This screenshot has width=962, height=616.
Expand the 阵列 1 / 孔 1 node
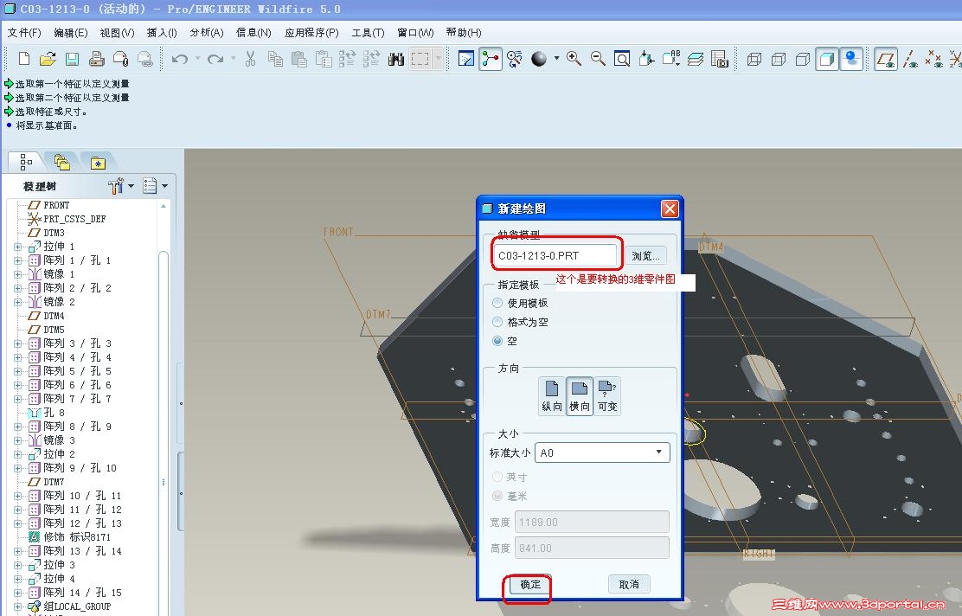(x=18, y=260)
